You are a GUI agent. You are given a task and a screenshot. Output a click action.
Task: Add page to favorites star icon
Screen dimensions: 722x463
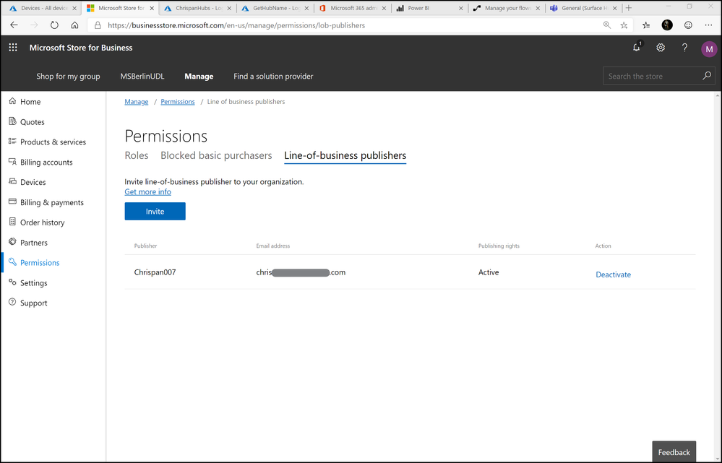pos(624,25)
